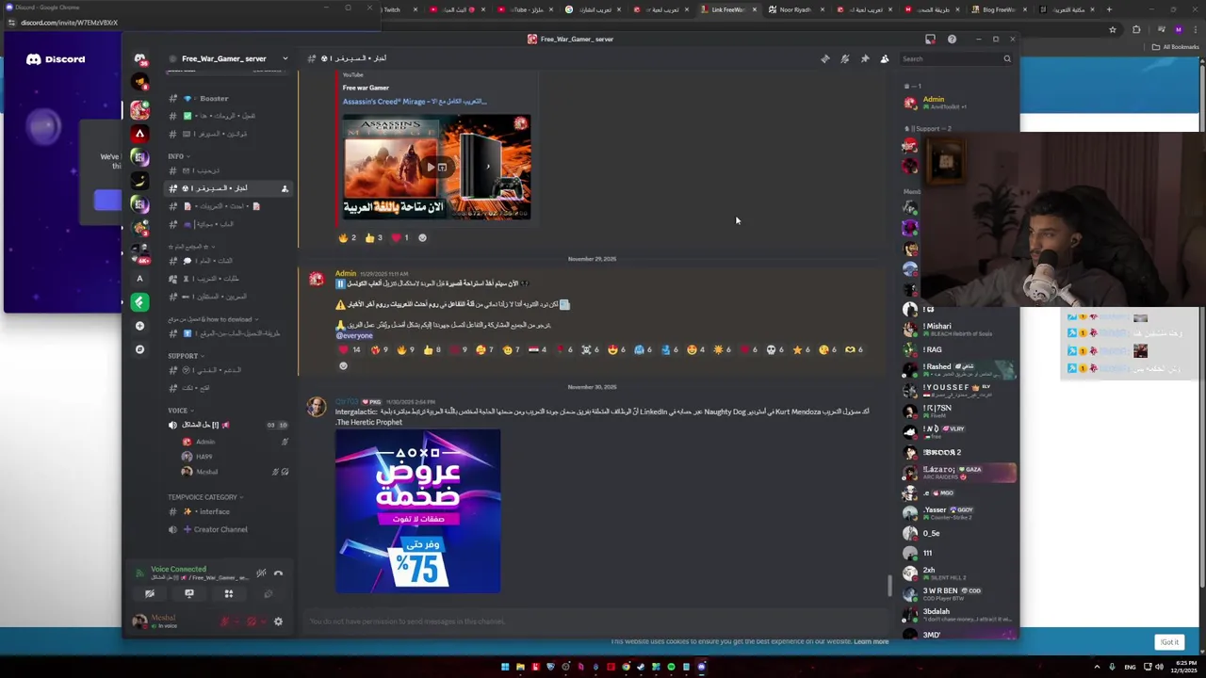Click the message list scrollbar
This screenshot has width=1206, height=678.
tap(889, 585)
